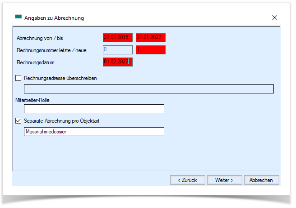Click the Massnahmedossier object type field

point(94,132)
